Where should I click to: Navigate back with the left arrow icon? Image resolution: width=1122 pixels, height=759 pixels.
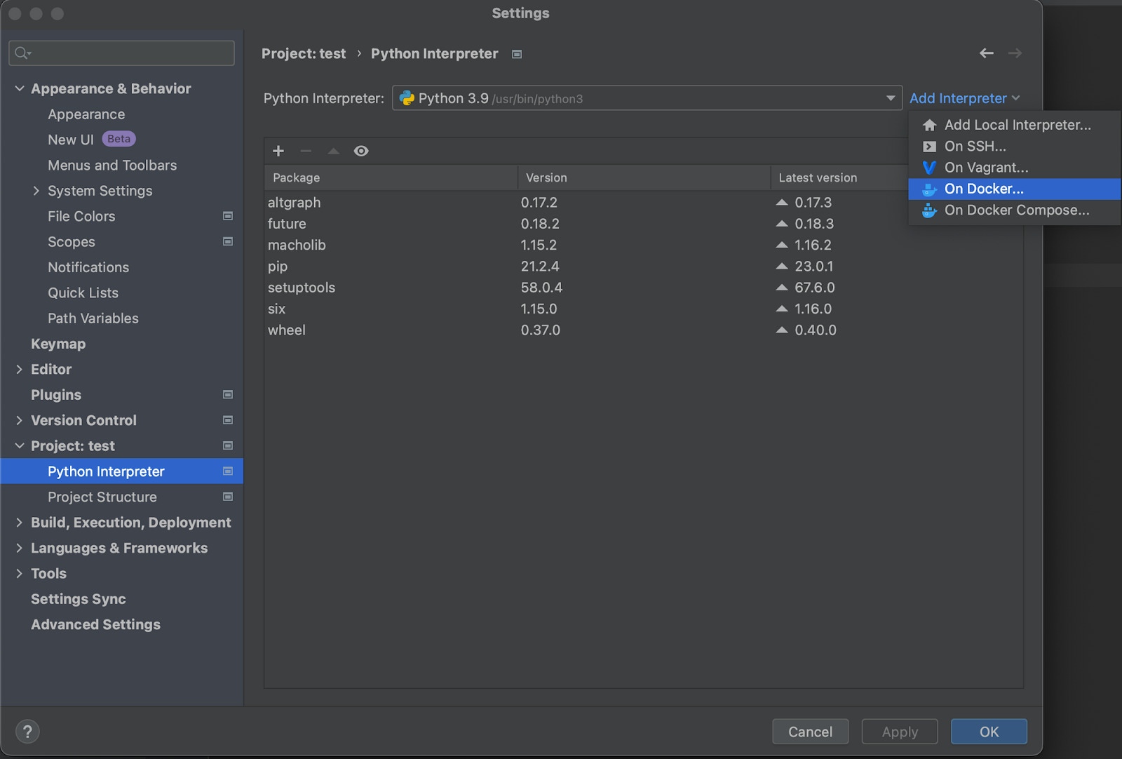tap(986, 53)
